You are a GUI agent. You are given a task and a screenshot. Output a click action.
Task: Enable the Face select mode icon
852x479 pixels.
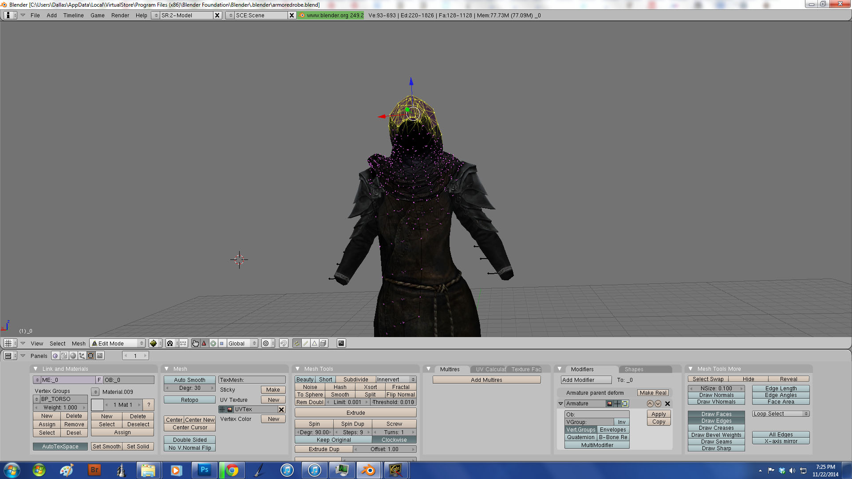[315, 343]
